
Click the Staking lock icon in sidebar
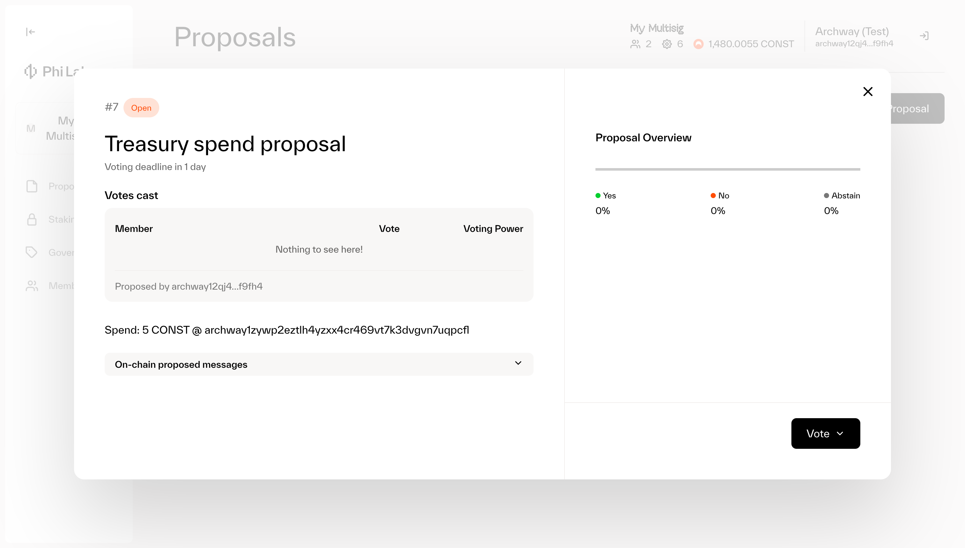(32, 219)
